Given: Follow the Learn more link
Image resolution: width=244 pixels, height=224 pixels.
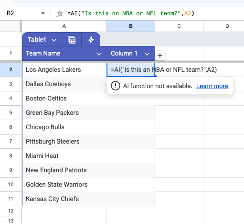Looking at the screenshot, I should point(212,86).
